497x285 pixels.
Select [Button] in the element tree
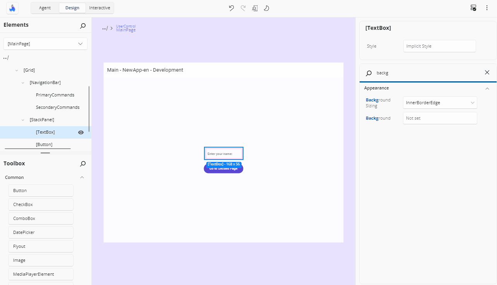(44, 144)
